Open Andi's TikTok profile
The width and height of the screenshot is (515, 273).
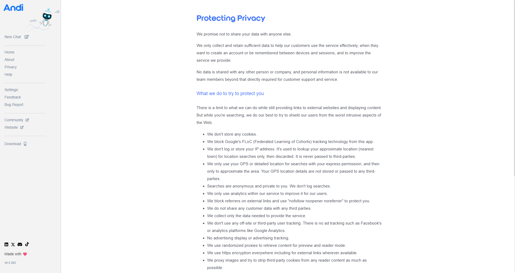point(27,244)
